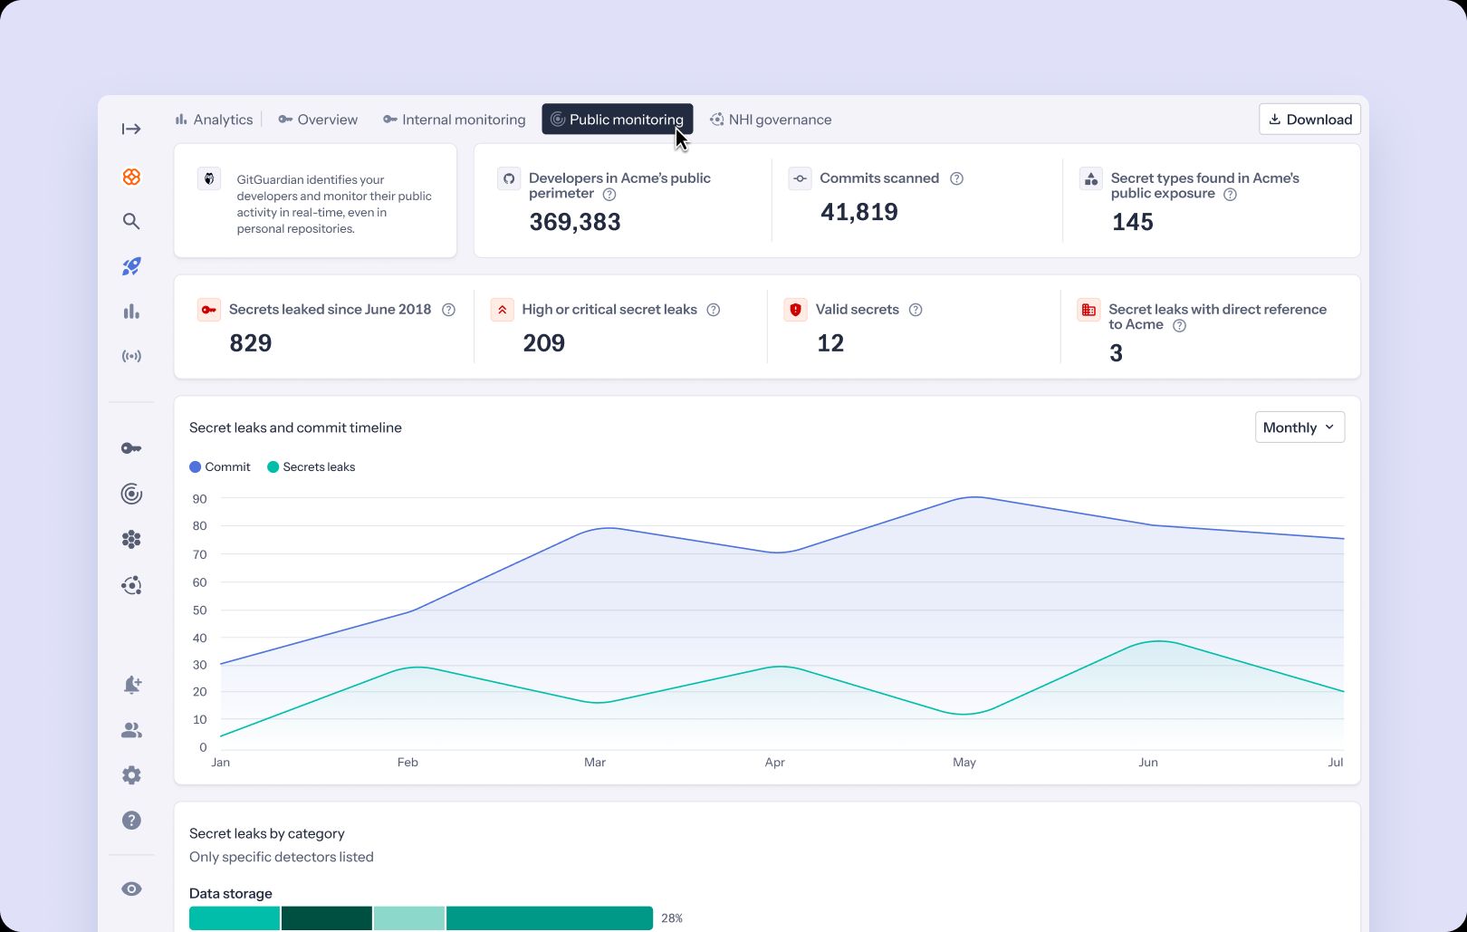Screen dimensions: 1467x932
Task: Expand the collapsed sidebar arrow
Action: pos(131,130)
